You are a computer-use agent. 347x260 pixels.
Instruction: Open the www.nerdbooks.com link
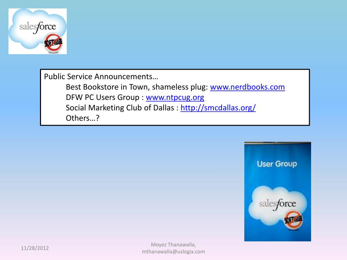coord(247,87)
